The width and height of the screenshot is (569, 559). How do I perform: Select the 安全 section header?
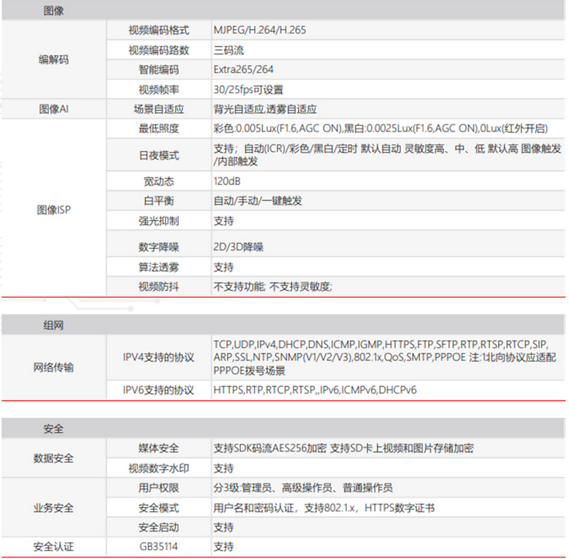(53, 428)
